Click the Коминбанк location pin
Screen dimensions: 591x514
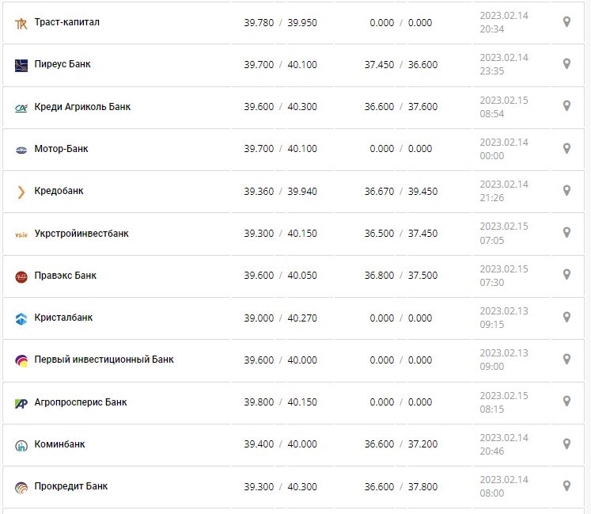pyautogui.click(x=566, y=444)
